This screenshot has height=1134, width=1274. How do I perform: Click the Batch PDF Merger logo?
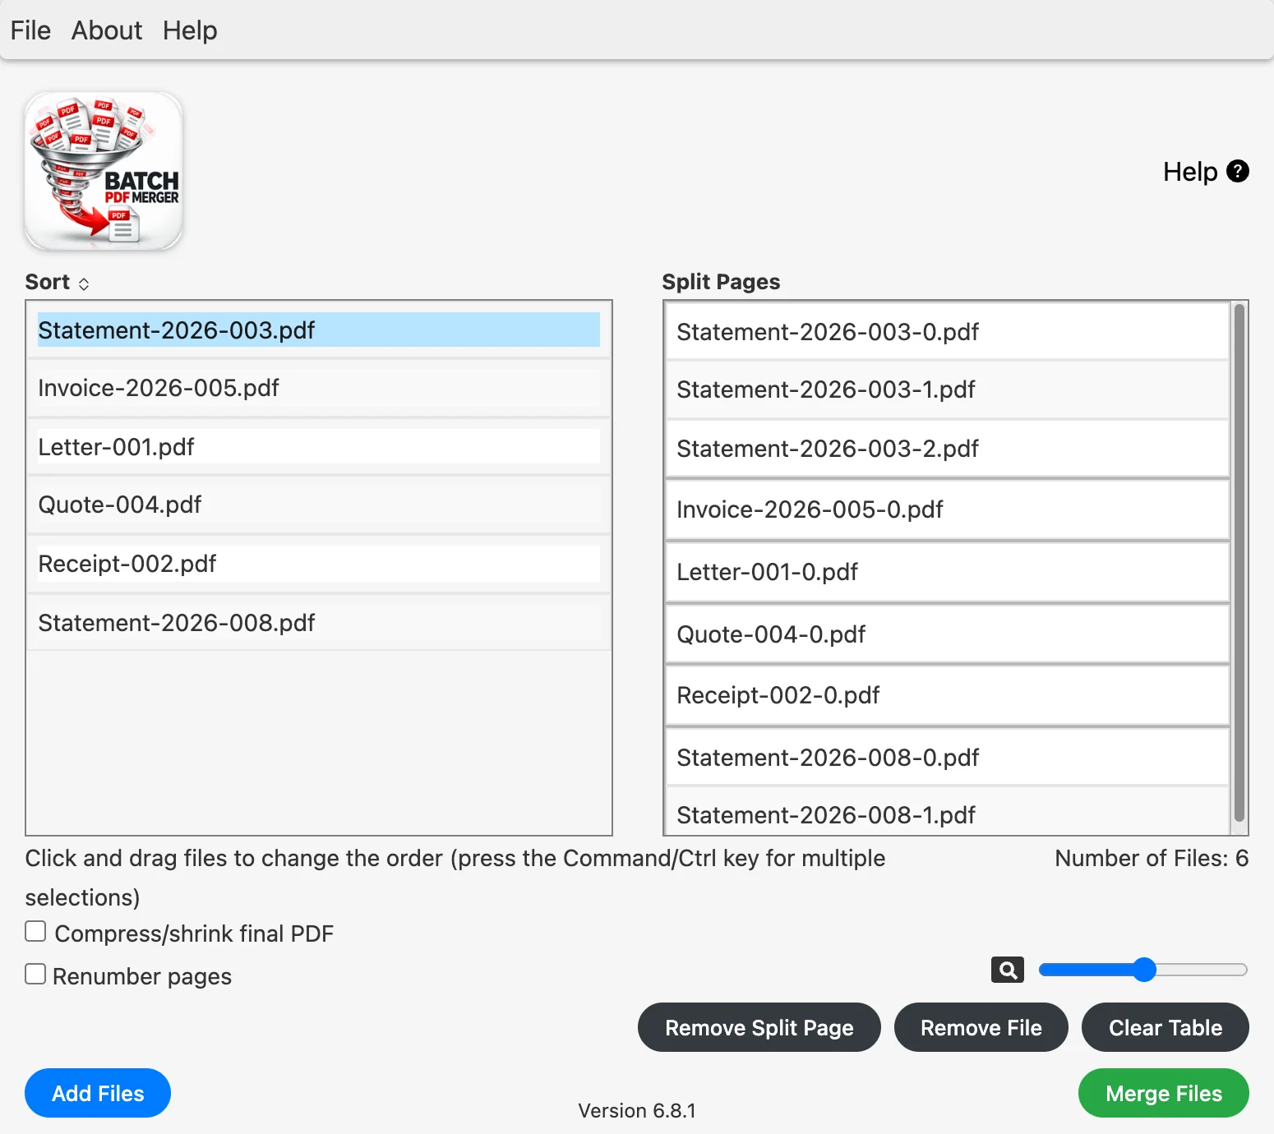pos(104,171)
